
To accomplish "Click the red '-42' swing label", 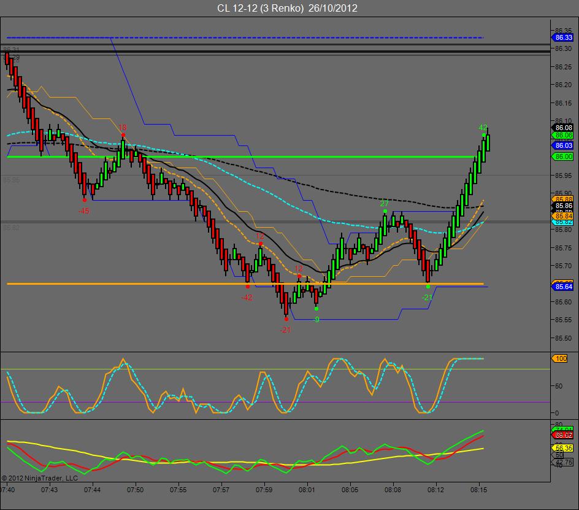I will 247,298.
